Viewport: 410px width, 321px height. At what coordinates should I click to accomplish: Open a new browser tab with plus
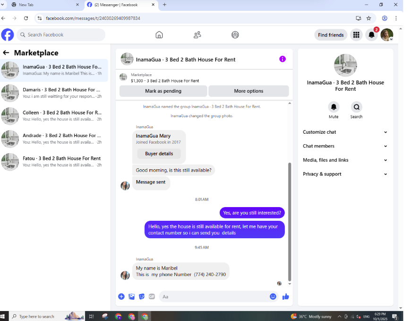coord(164,5)
